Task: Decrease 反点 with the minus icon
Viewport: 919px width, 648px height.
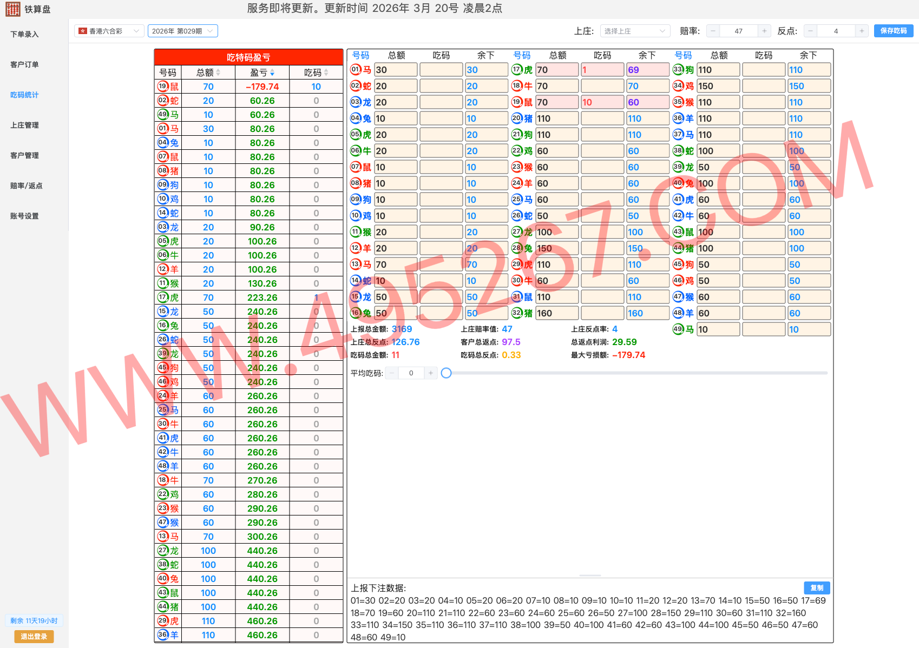Action: click(810, 31)
